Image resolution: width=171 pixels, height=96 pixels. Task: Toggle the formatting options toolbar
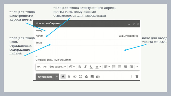tap(63, 77)
